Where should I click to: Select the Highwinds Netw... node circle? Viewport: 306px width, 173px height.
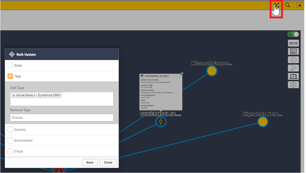[263, 122]
